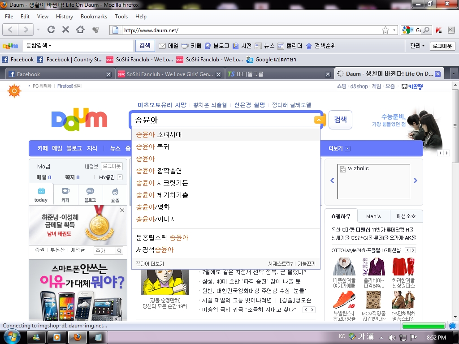
Task: Go back with browser Back arrow
Action: (10, 30)
